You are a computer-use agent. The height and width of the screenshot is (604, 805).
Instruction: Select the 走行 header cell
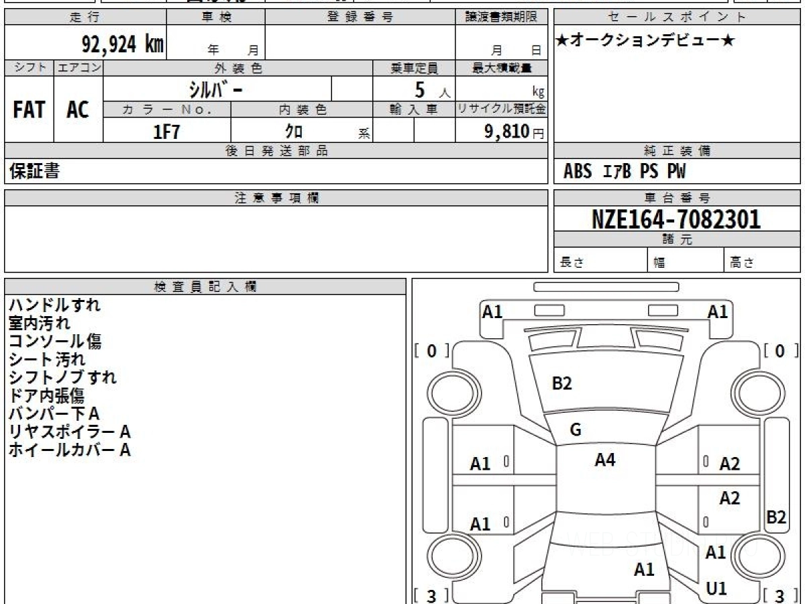[85, 17]
